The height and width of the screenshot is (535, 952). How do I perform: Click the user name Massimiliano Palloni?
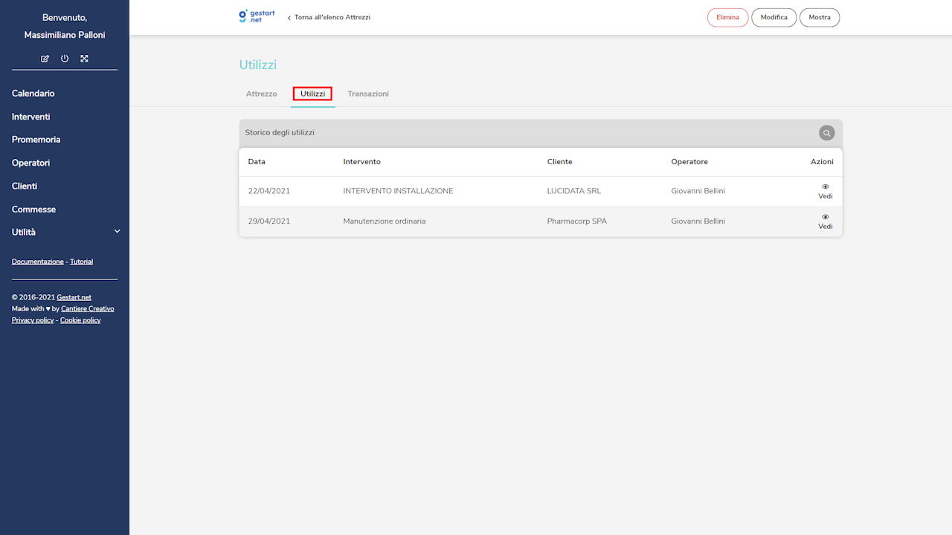(x=65, y=36)
